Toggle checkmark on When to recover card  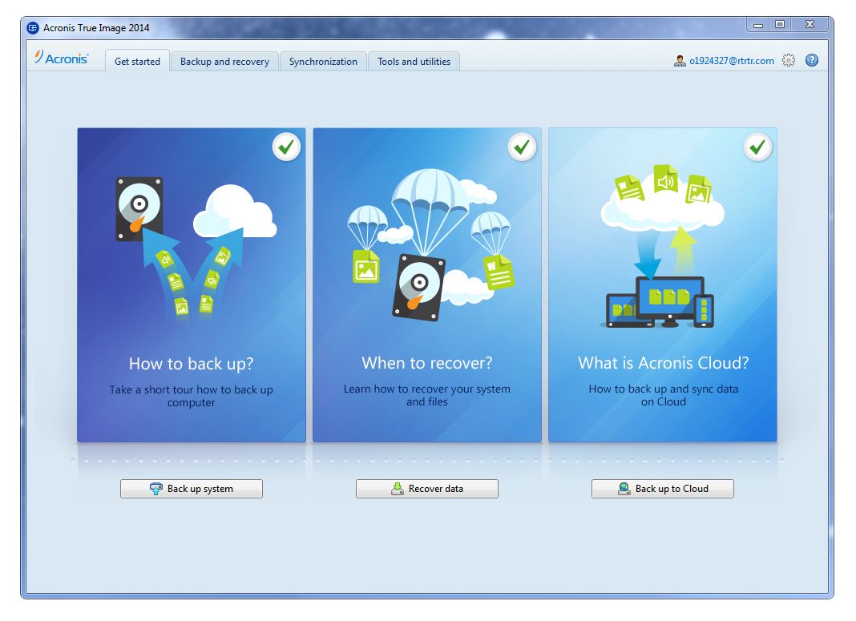tap(522, 147)
